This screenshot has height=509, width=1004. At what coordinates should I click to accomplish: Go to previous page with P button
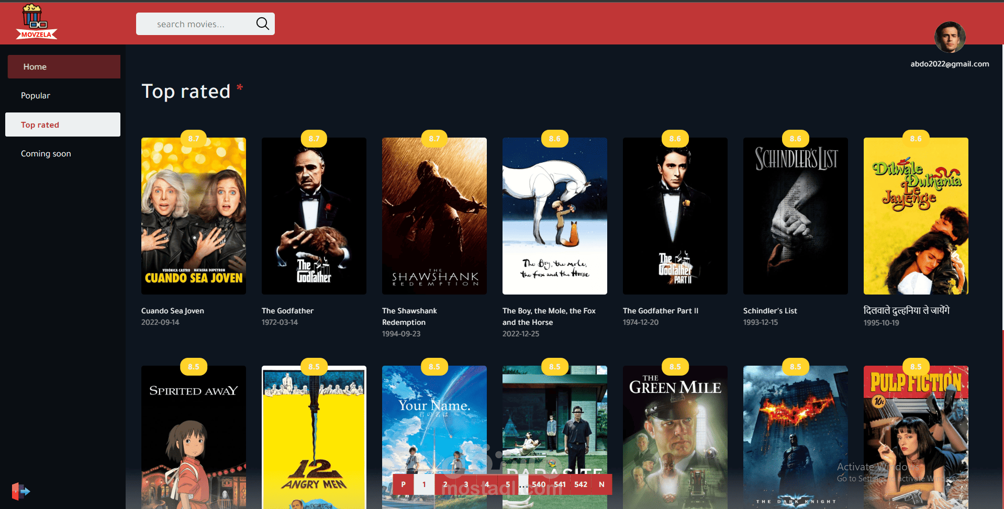pyautogui.click(x=403, y=484)
